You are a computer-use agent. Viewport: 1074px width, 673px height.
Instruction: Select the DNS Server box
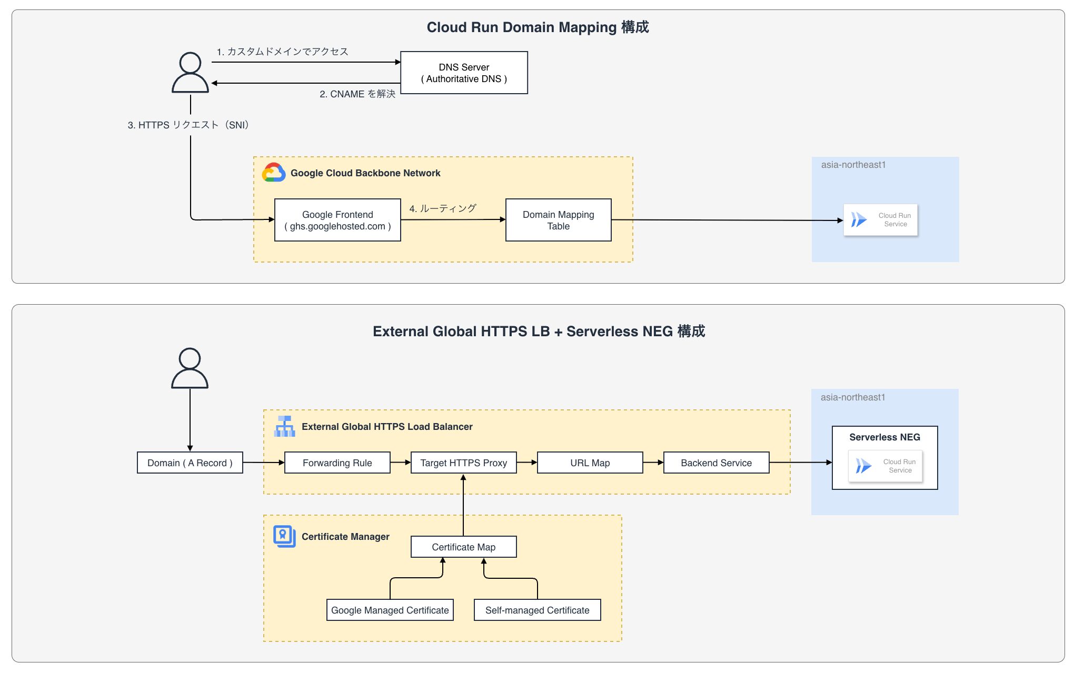click(x=464, y=73)
